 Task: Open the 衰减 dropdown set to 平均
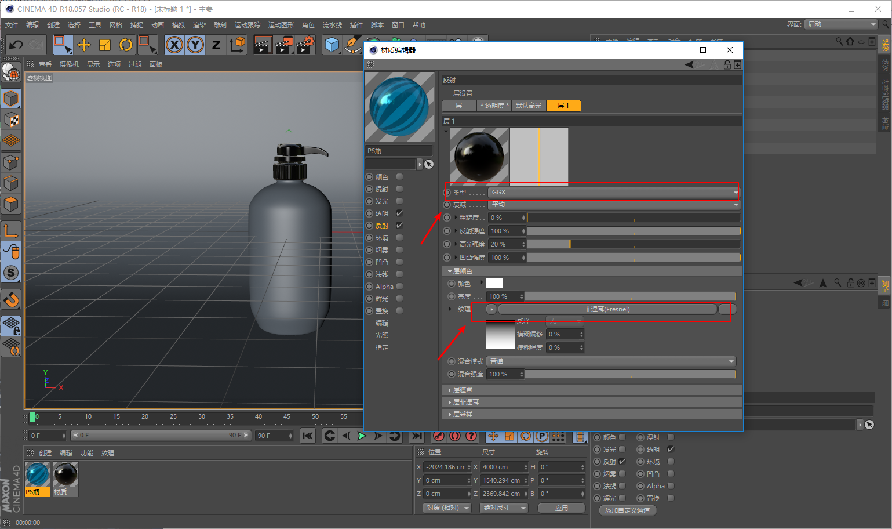click(614, 205)
